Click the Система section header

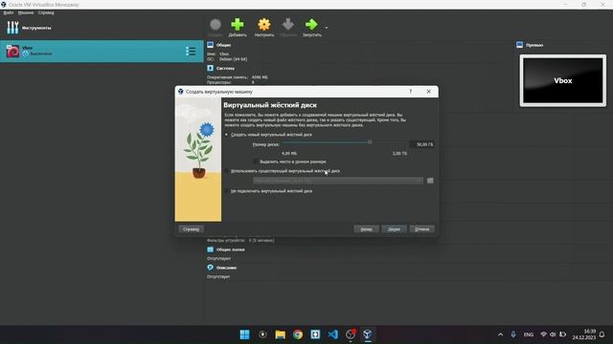point(225,68)
